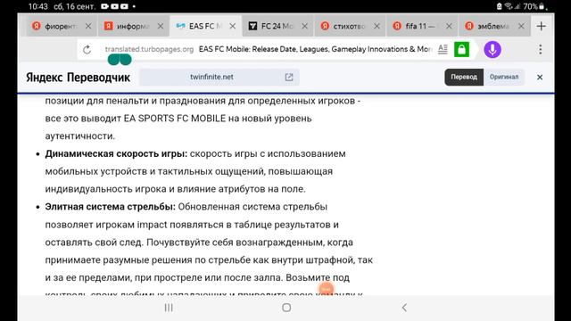
Task: Close the FC 24 Mo tab
Action: [x=305, y=26]
